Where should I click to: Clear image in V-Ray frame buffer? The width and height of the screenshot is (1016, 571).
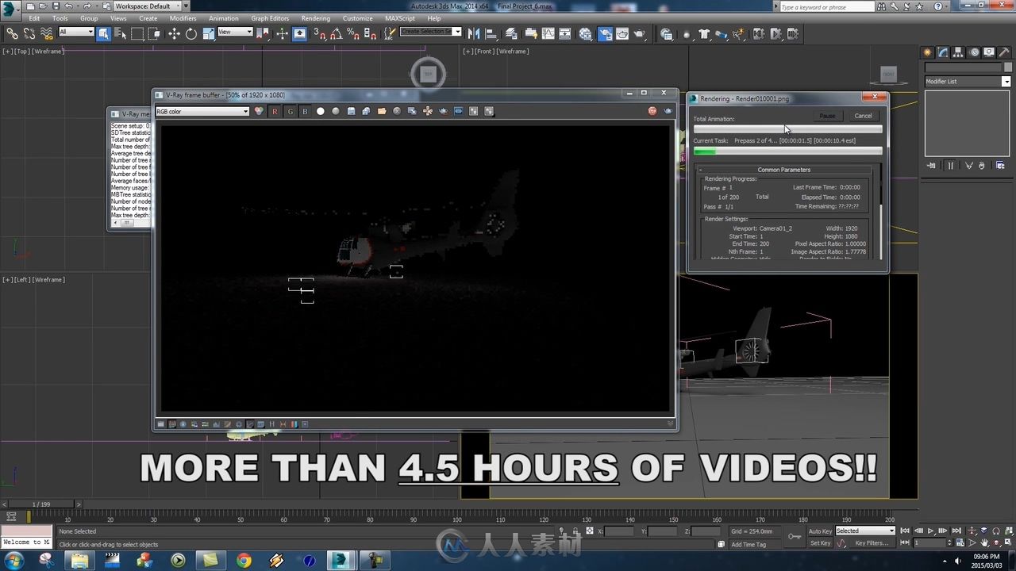pyautogui.click(x=396, y=111)
